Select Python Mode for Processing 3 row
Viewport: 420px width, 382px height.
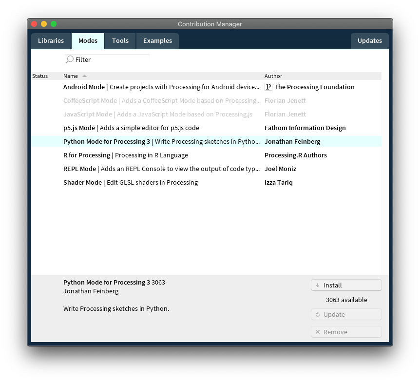(x=206, y=142)
